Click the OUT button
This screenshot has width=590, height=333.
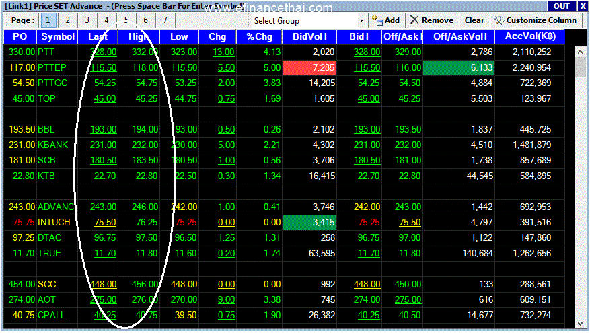click(561, 6)
